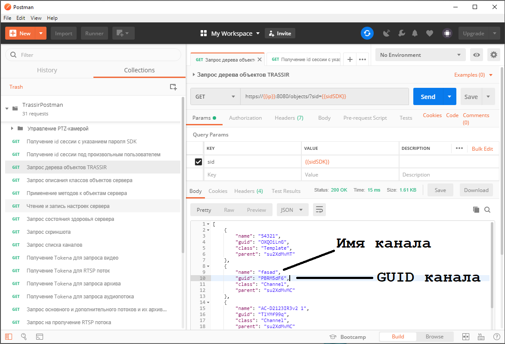The height and width of the screenshot is (344, 505).
Task: Open the Examples (0) dropdown
Action: coord(474,75)
